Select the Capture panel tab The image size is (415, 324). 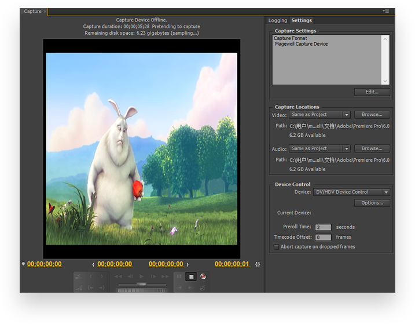tap(32, 12)
